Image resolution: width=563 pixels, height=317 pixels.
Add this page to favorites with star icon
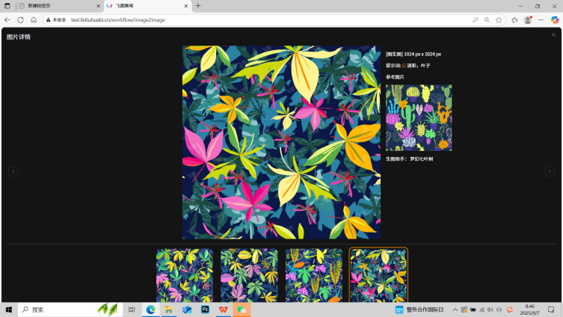(x=499, y=20)
